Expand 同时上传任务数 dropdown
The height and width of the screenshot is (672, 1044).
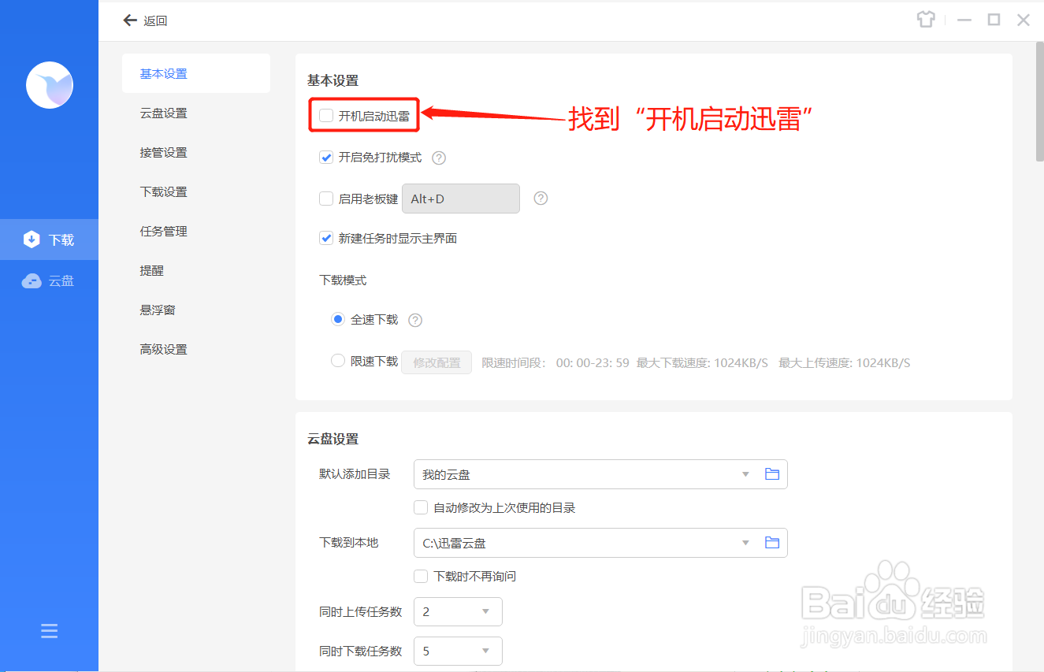click(458, 611)
